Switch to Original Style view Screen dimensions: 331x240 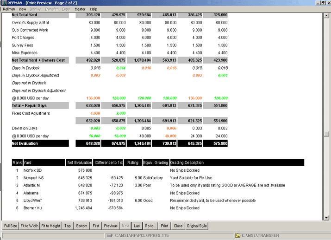[x=197, y=226]
